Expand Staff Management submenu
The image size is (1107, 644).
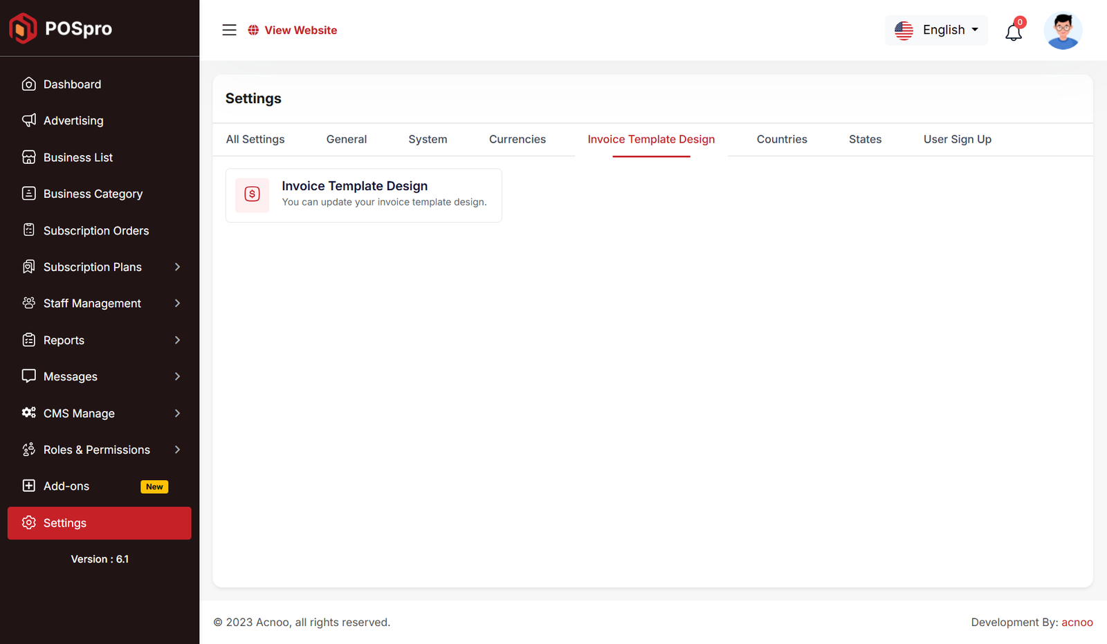(x=177, y=304)
